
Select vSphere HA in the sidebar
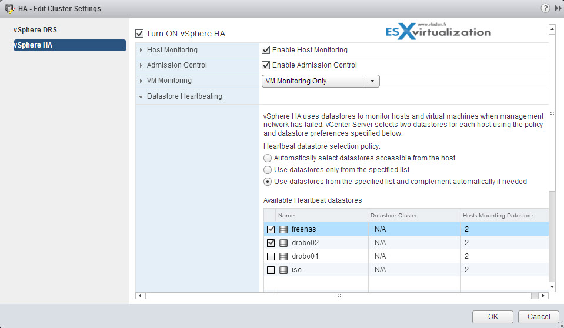70,45
